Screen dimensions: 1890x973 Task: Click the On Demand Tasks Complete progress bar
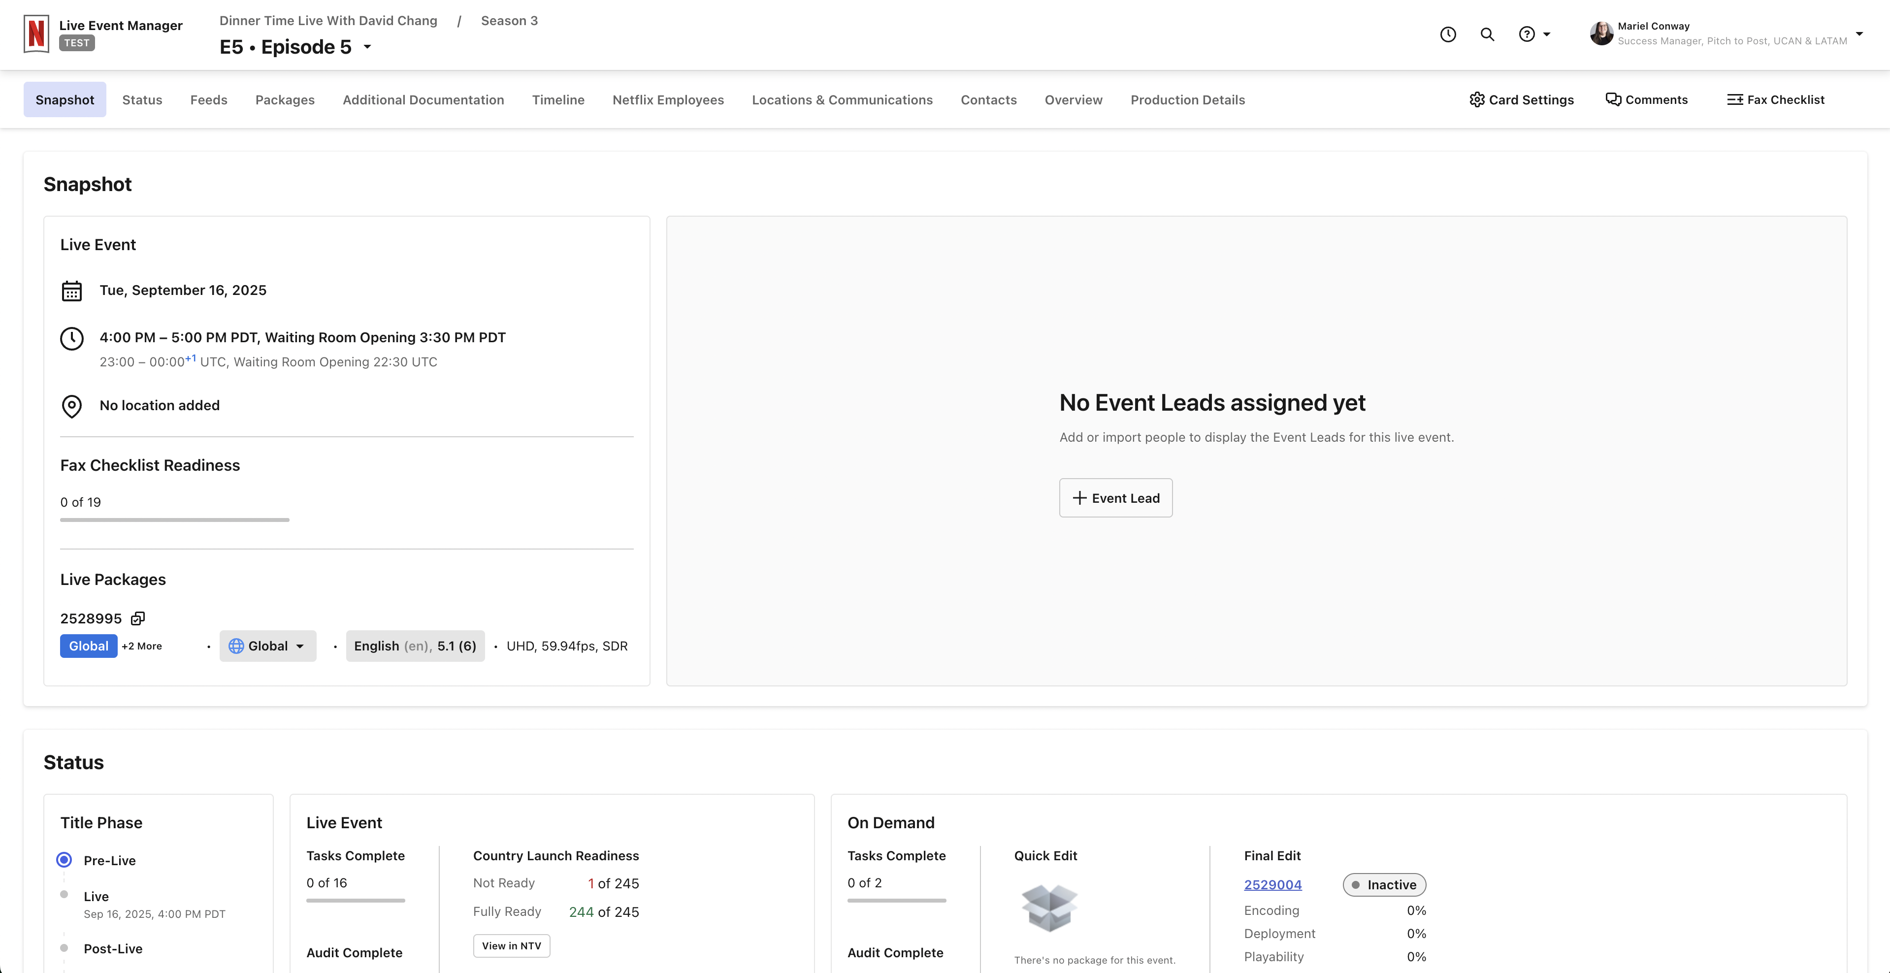[x=897, y=900]
